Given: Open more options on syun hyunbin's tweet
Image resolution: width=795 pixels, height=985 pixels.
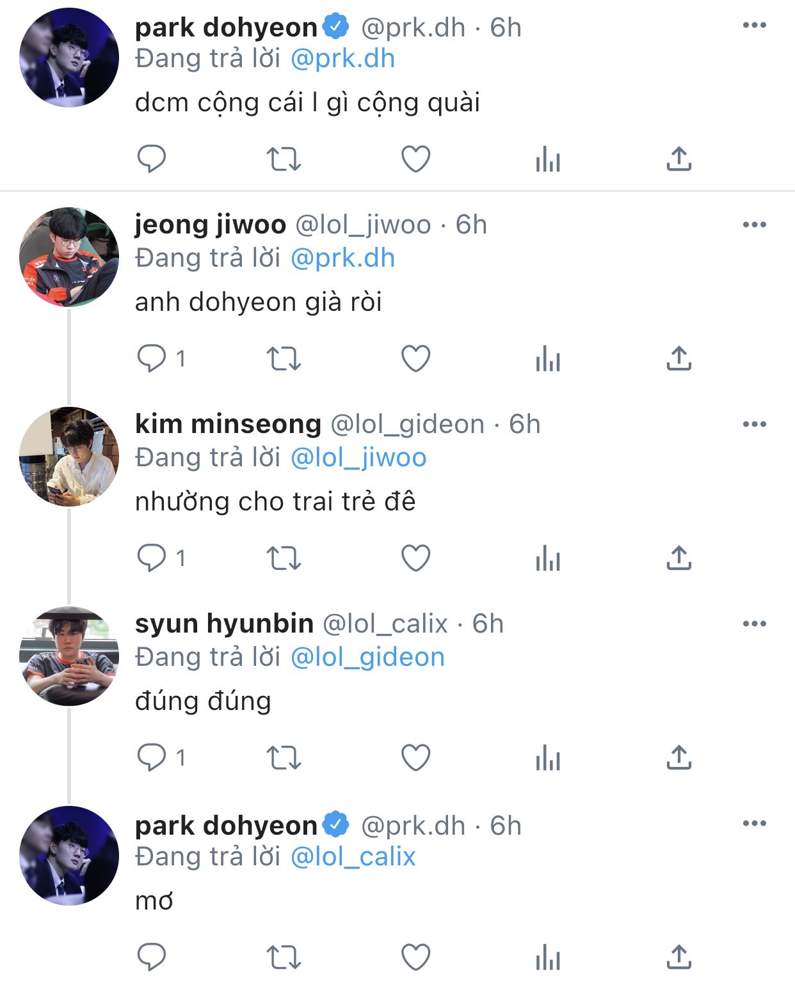Looking at the screenshot, I should 754,624.
